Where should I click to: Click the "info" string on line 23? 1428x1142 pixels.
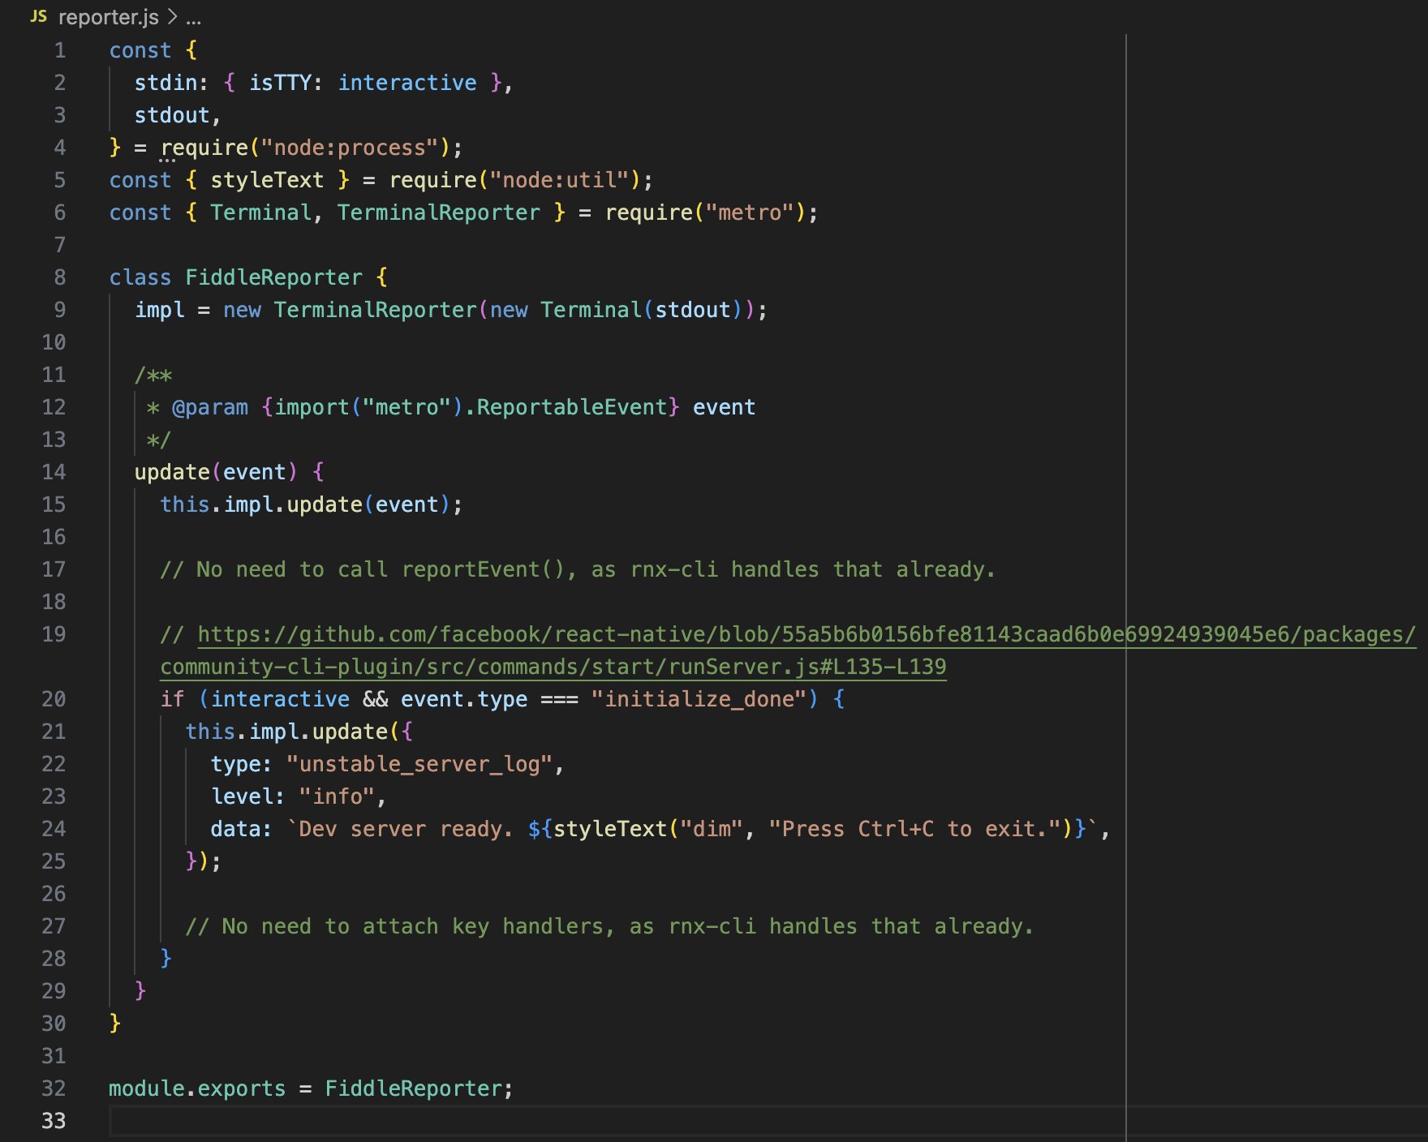pyautogui.click(x=338, y=796)
